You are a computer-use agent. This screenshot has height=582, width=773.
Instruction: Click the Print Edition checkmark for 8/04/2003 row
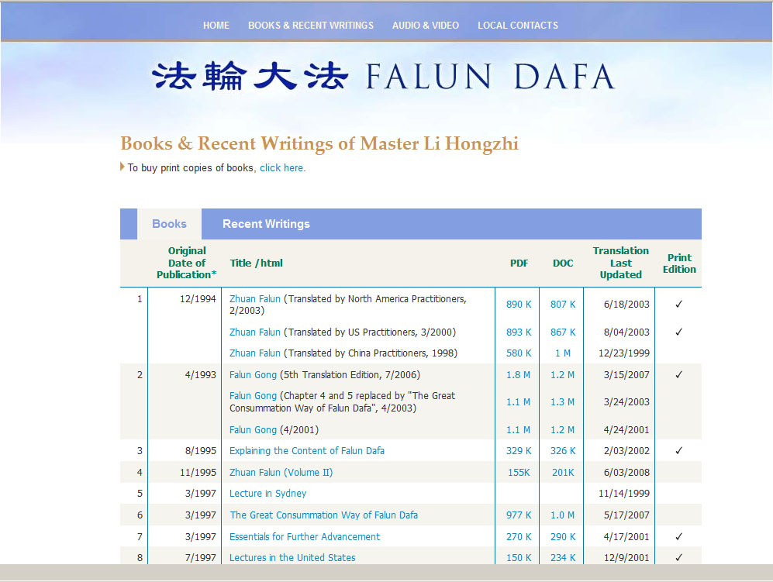679,332
